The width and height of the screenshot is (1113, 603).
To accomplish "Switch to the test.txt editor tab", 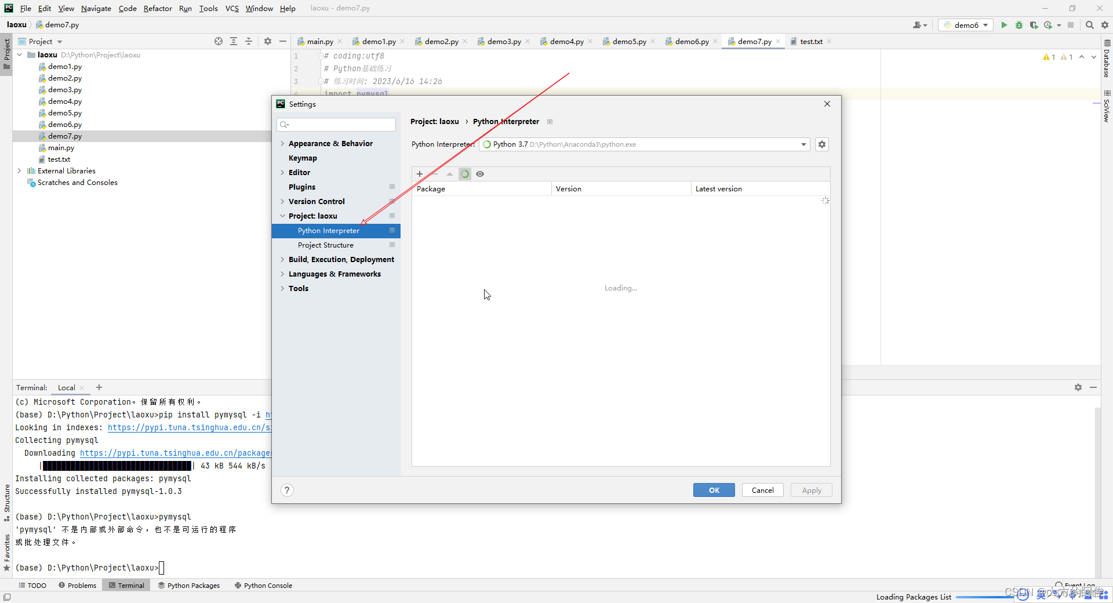I will click(811, 41).
